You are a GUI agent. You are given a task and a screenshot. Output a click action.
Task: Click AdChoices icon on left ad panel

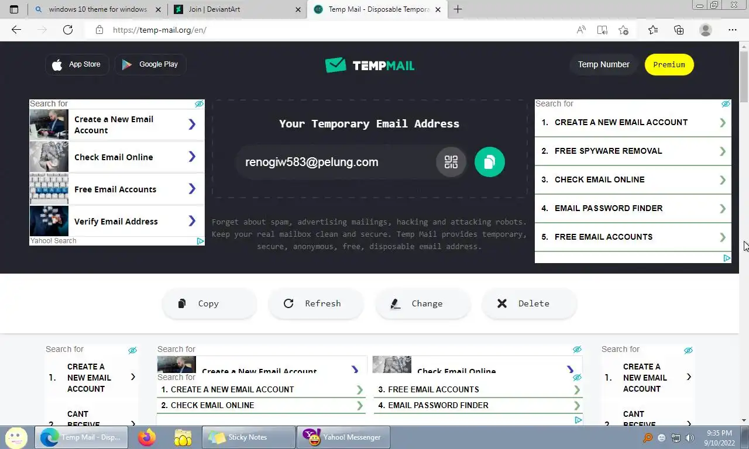tap(200, 241)
